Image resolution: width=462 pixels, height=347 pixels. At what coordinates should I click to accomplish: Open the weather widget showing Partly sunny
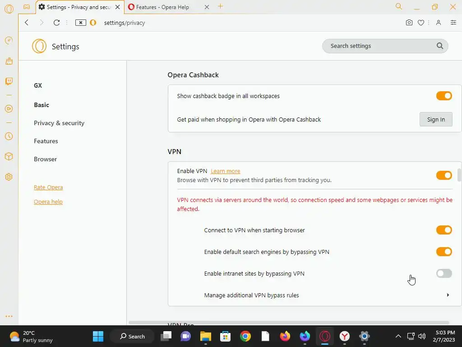(x=31, y=336)
